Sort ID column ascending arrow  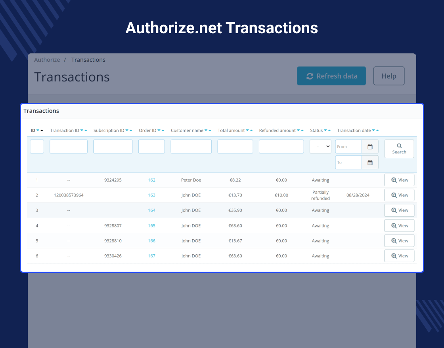[x=42, y=130]
